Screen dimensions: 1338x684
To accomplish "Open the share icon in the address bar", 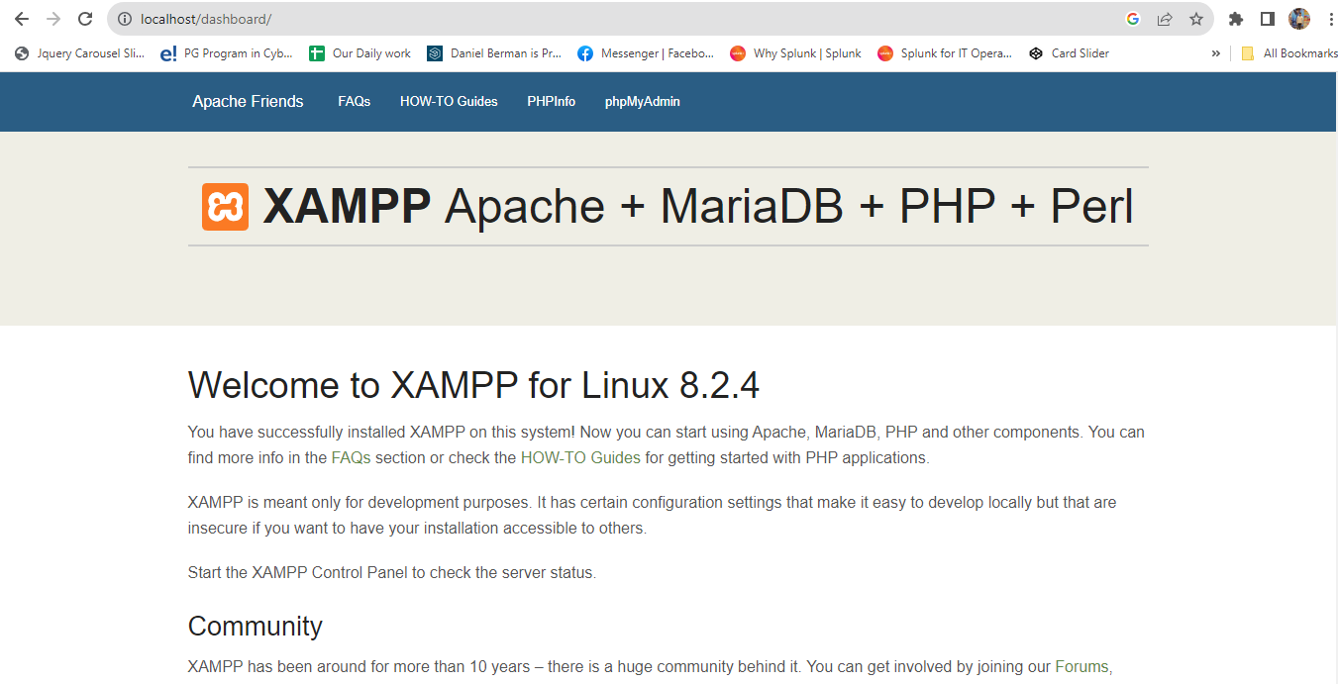I will click(1164, 18).
